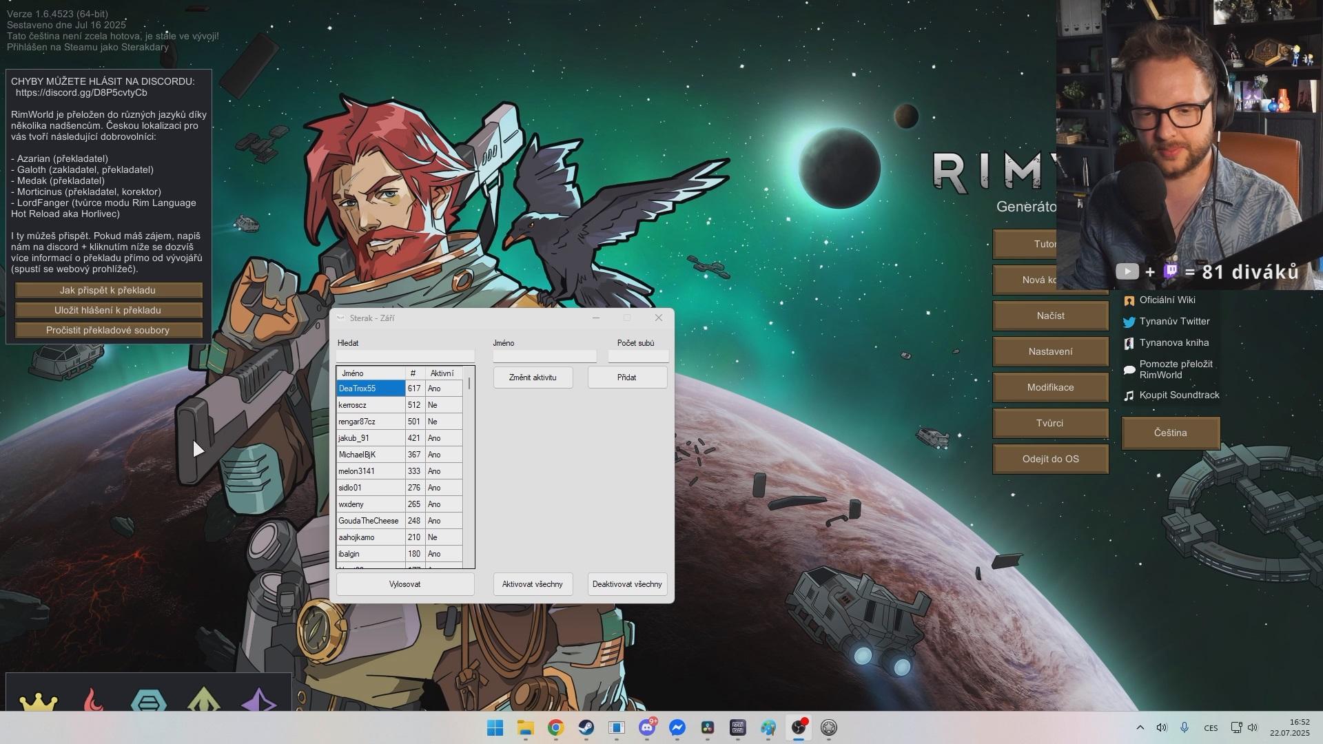This screenshot has width=1323, height=744.
Task: Open Koupit Soundtrack link
Action: pyautogui.click(x=1179, y=395)
